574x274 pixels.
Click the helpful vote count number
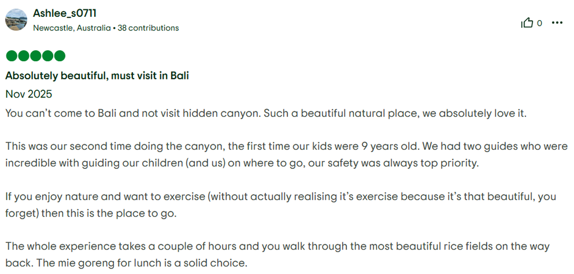pyautogui.click(x=540, y=23)
